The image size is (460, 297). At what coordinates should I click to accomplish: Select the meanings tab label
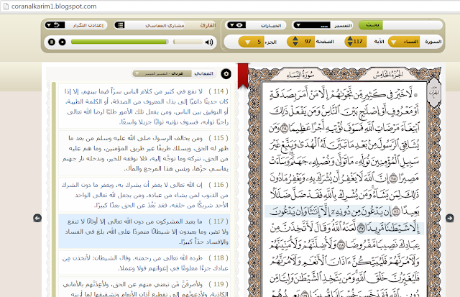(x=203, y=73)
